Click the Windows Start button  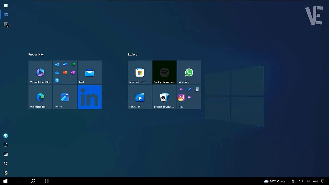5,181
